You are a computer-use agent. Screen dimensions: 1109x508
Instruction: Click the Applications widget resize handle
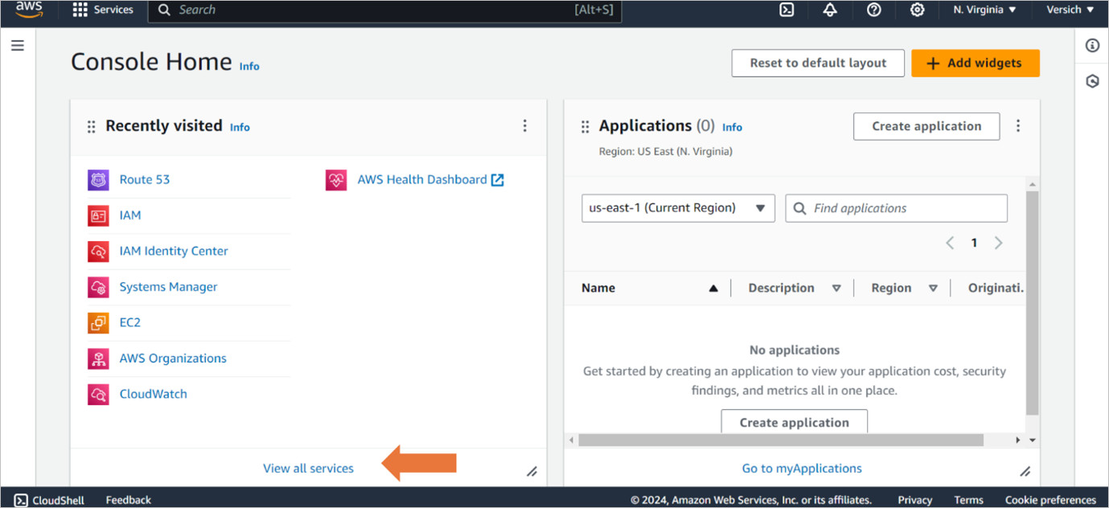(1025, 472)
